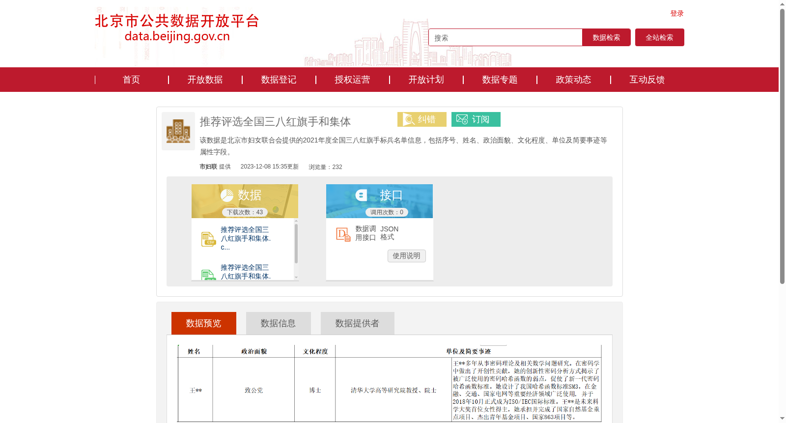This screenshot has height=423, width=786.
Task: Click the pie chart icon on 数据 card
Action: [227, 196]
